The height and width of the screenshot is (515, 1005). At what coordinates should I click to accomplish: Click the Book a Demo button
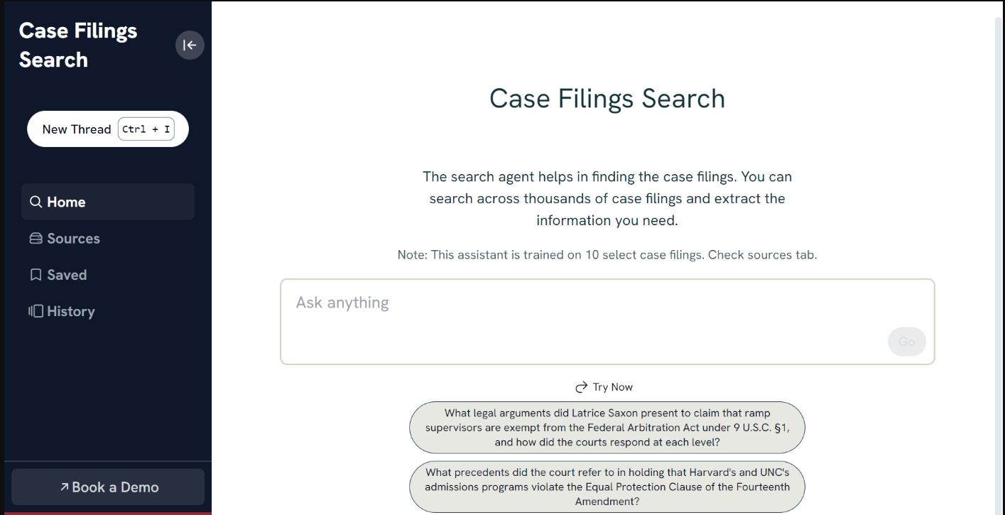coord(108,487)
